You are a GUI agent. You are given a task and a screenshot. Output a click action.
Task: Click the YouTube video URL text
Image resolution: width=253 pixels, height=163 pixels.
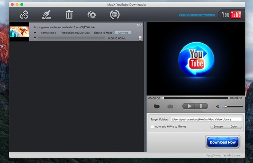[64, 27]
